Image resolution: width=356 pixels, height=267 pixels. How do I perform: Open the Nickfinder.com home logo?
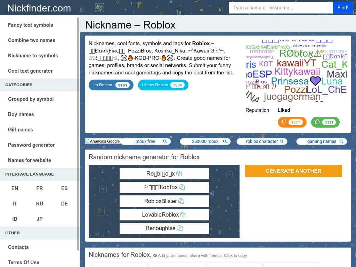click(39, 8)
